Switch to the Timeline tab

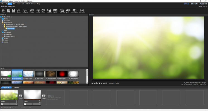click(16, 87)
